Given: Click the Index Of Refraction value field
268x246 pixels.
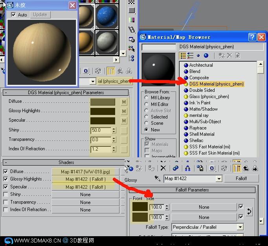Looking at the screenshot, I should 101,149.
